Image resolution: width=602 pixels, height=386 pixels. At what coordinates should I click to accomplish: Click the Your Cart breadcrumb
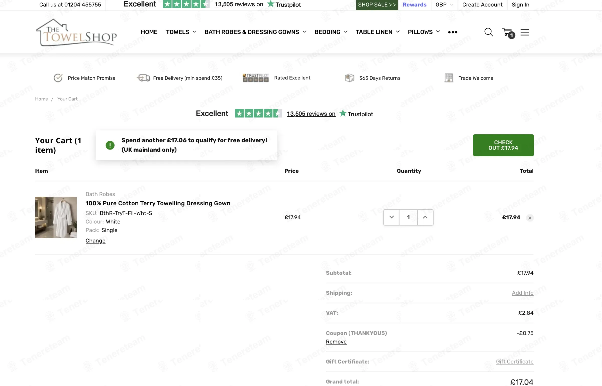point(67,99)
